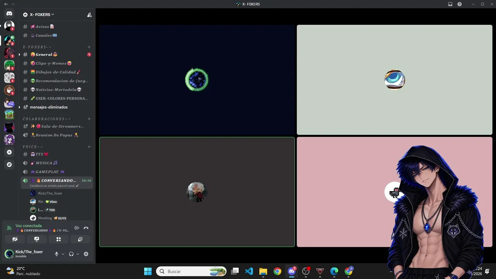496x279 pixels.
Task: Open Visual Studio Code from the taskbar
Action: (249, 271)
